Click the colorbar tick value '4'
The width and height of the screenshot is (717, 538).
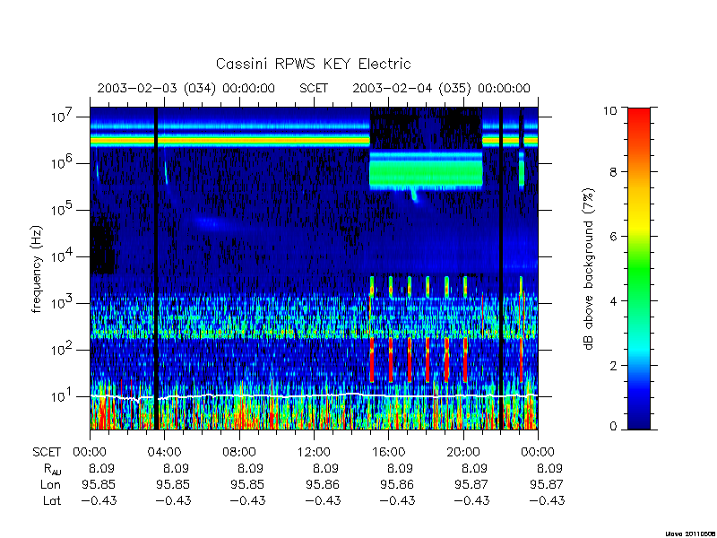click(x=613, y=301)
